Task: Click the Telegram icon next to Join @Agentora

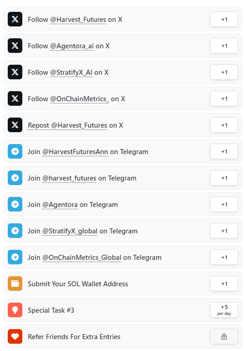Action: (x=15, y=204)
